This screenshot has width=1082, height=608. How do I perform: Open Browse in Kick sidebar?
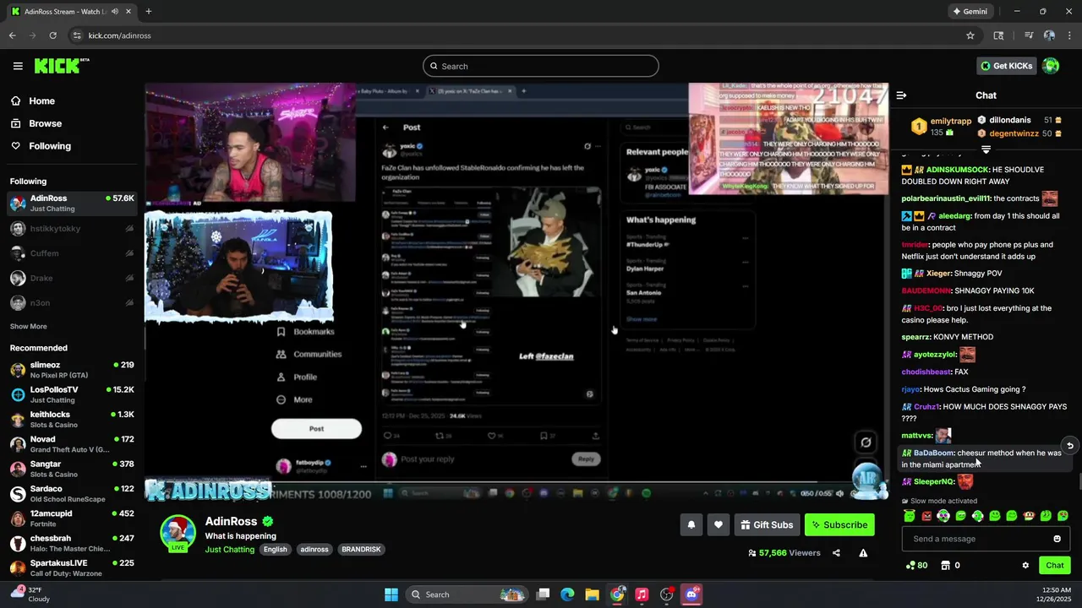pos(36,123)
